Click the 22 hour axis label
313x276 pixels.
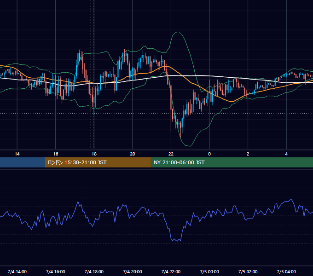click(x=171, y=154)
